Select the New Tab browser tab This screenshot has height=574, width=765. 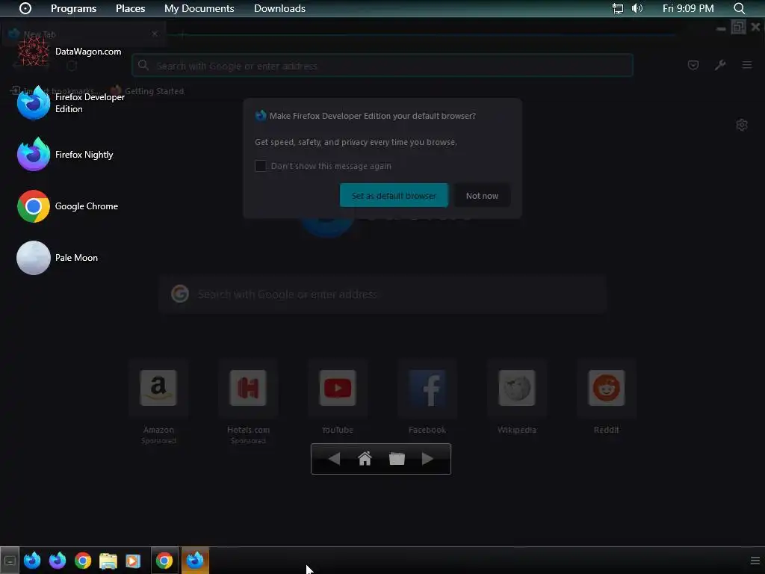(x=83, y=34)
